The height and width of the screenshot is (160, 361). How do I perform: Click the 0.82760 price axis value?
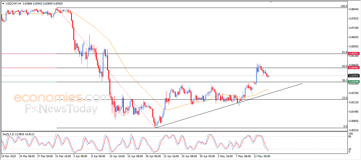pyautogui.click(x=354, y=93)
